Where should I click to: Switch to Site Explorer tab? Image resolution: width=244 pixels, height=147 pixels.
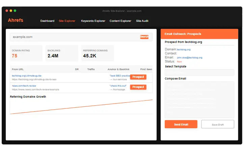(67, 21)
